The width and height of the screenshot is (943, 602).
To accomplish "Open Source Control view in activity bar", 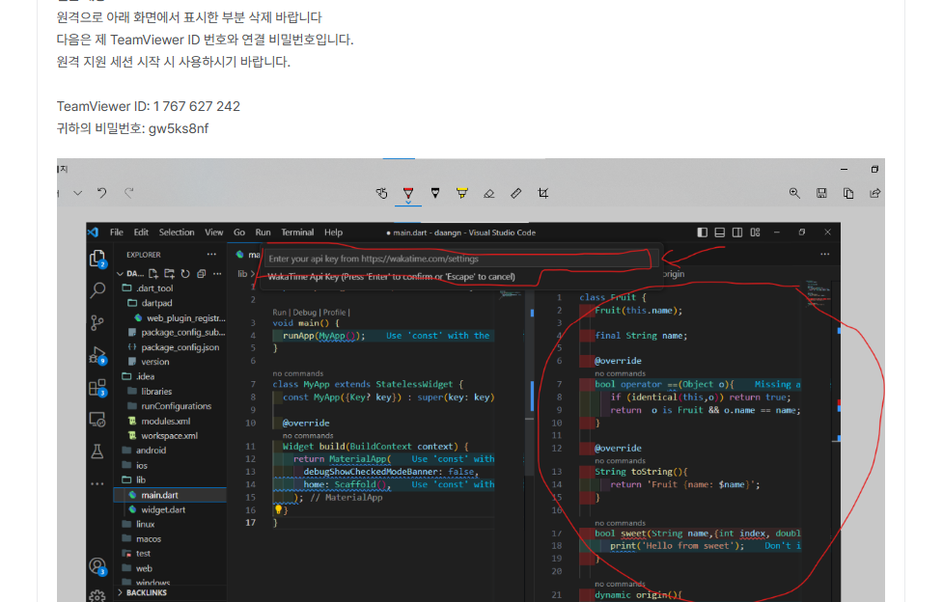I will [x=97, y=323].
